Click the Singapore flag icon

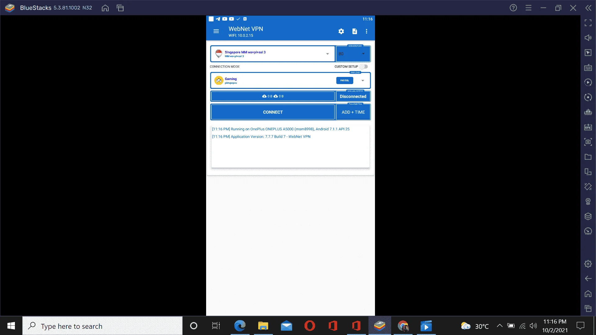[x=219, y=54]
